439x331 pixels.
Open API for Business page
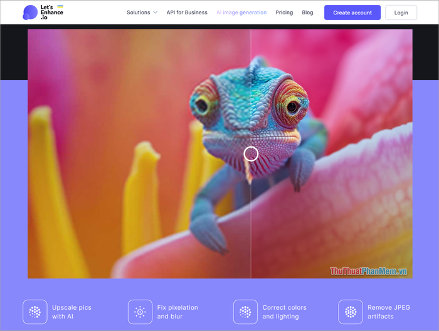(187, 13)
